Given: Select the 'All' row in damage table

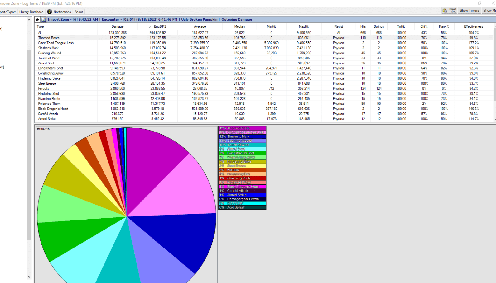Looking at the screenshot, I should click(264, 33).
